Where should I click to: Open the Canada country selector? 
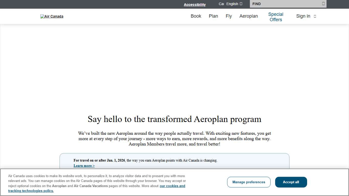(221, 4)
